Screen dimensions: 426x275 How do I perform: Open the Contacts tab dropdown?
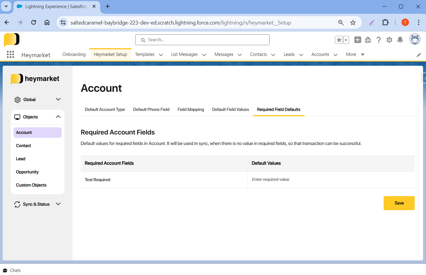[273, 55]
